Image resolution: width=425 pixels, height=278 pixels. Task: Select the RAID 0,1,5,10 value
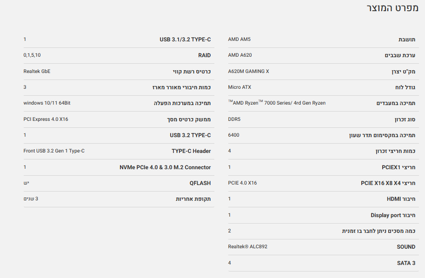[x=32, y=55]
